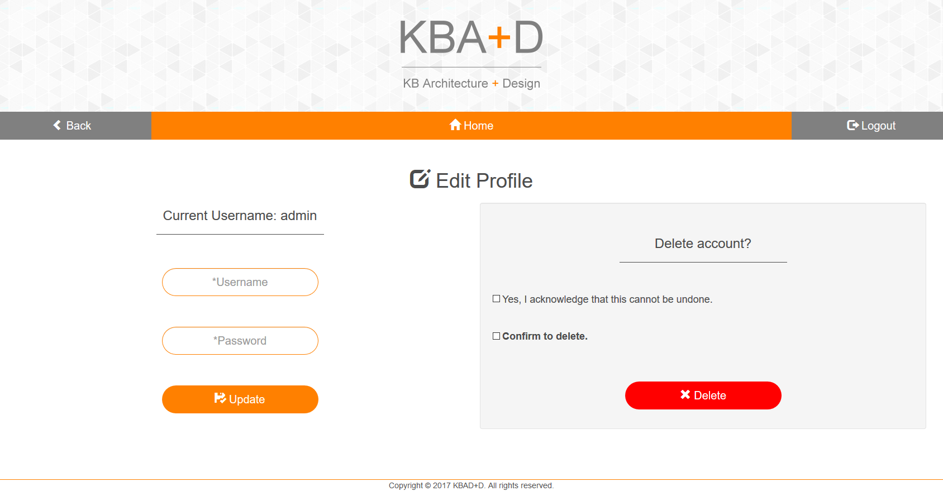
Task: Click the KBA+D logo
Action: pyautogui.click(x=471, y=38)
